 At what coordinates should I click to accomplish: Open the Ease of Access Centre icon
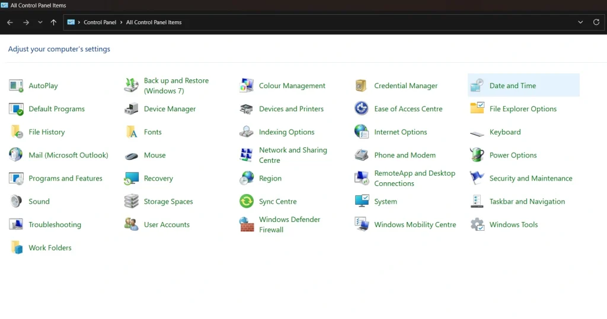(361, 109)
